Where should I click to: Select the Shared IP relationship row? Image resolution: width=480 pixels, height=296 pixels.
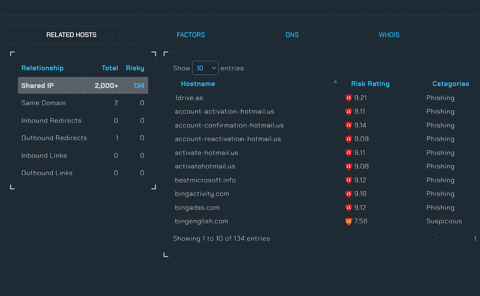[83, 86]
